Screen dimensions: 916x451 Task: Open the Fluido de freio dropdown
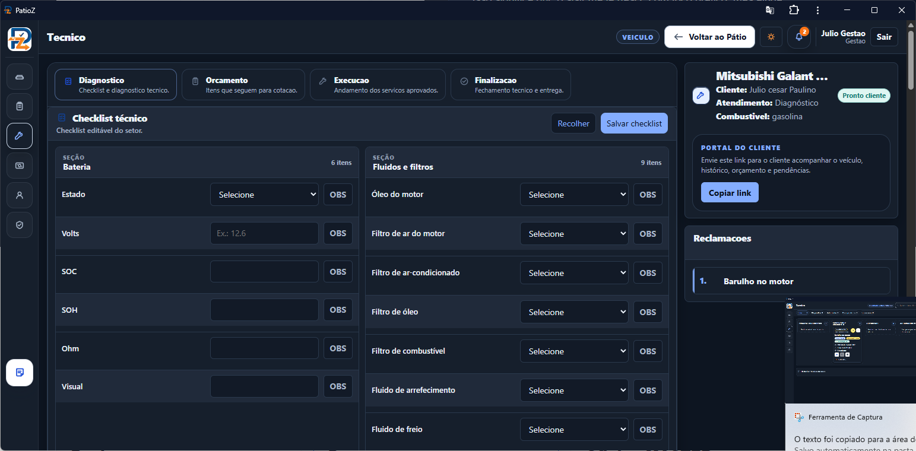pos(574,430)
